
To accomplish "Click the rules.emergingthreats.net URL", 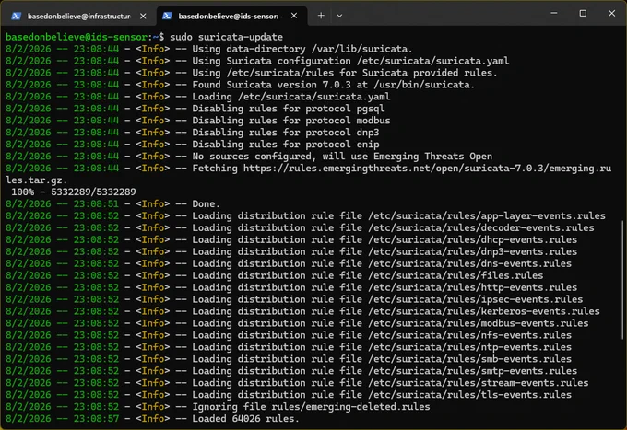I will (427, 169).
